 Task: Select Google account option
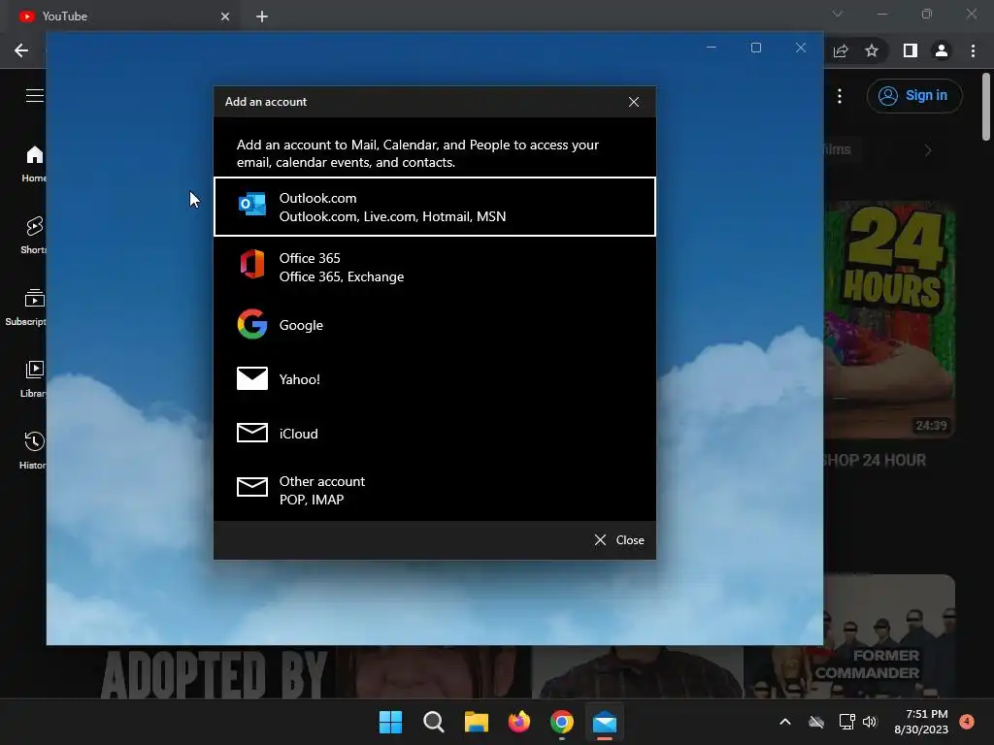click(x=435, y=324)
